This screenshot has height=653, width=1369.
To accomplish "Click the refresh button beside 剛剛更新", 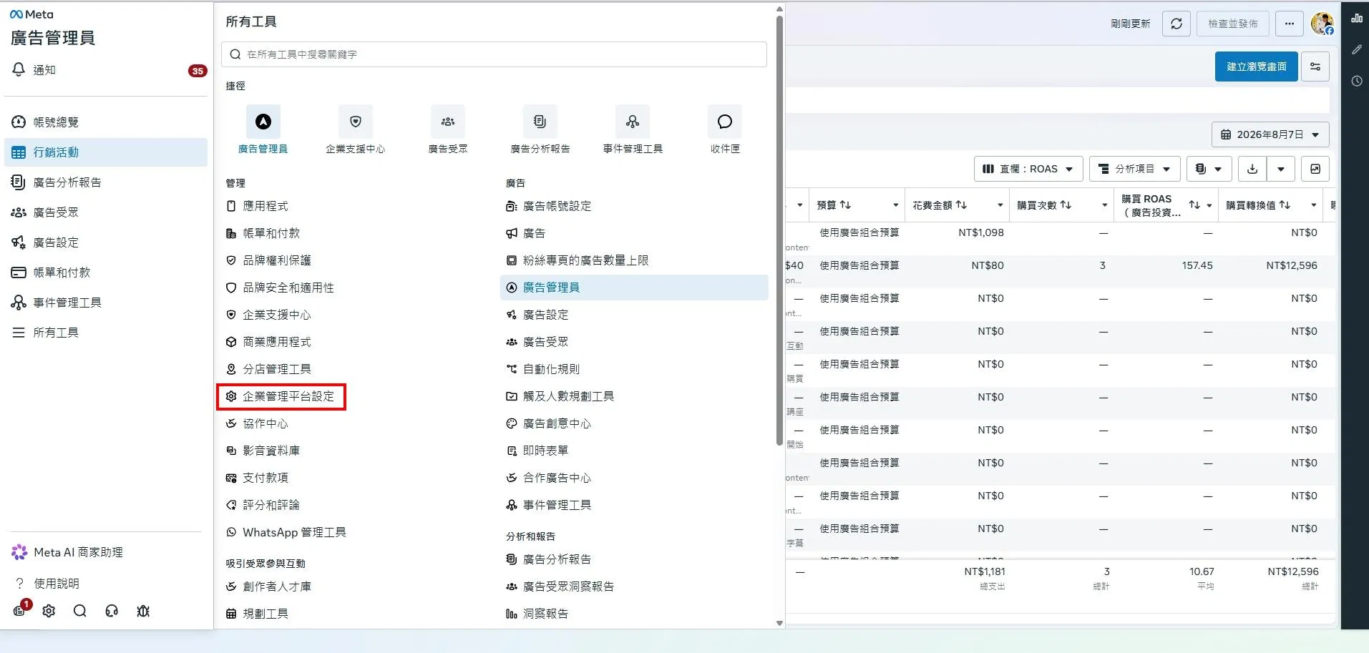I will coord(1176,24).
